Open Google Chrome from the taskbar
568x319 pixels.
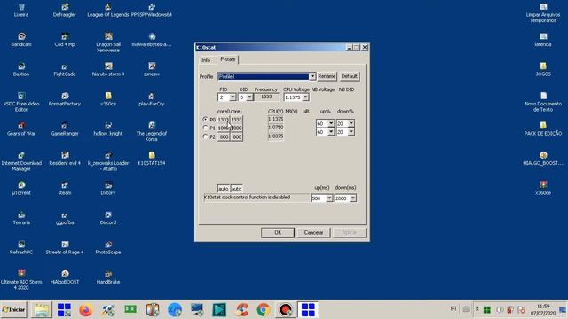coord(264,310)
